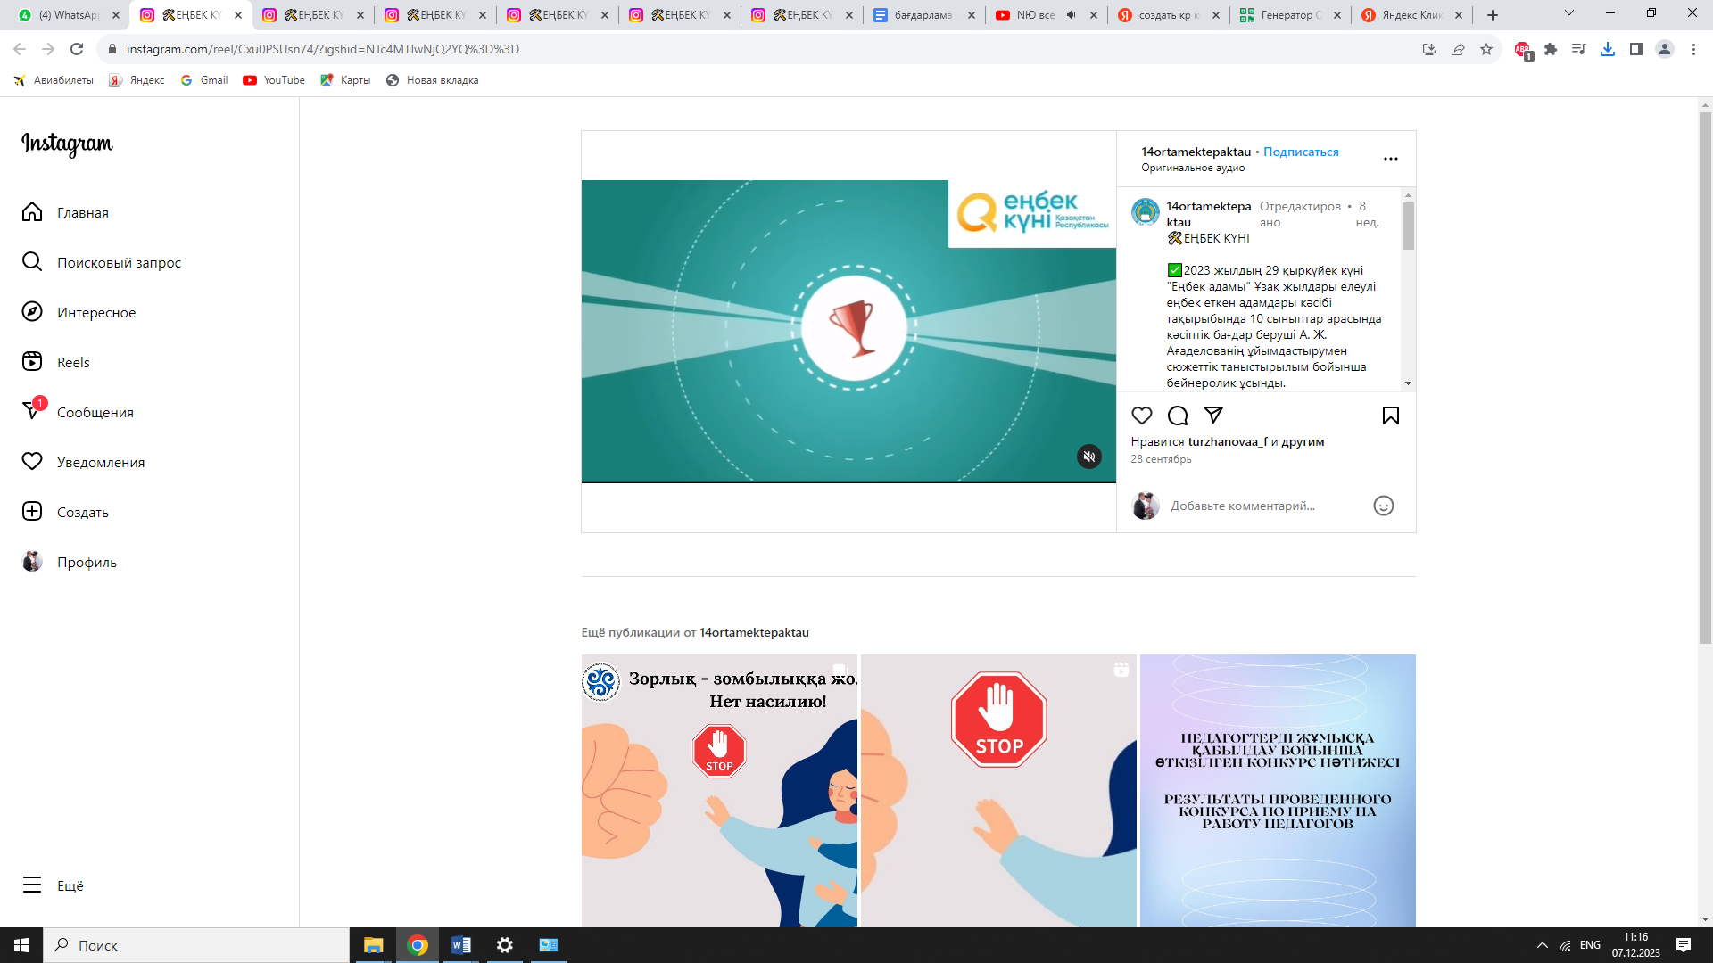
Task: Click Подписаться to follow the account
Action: click(1300, 152)
